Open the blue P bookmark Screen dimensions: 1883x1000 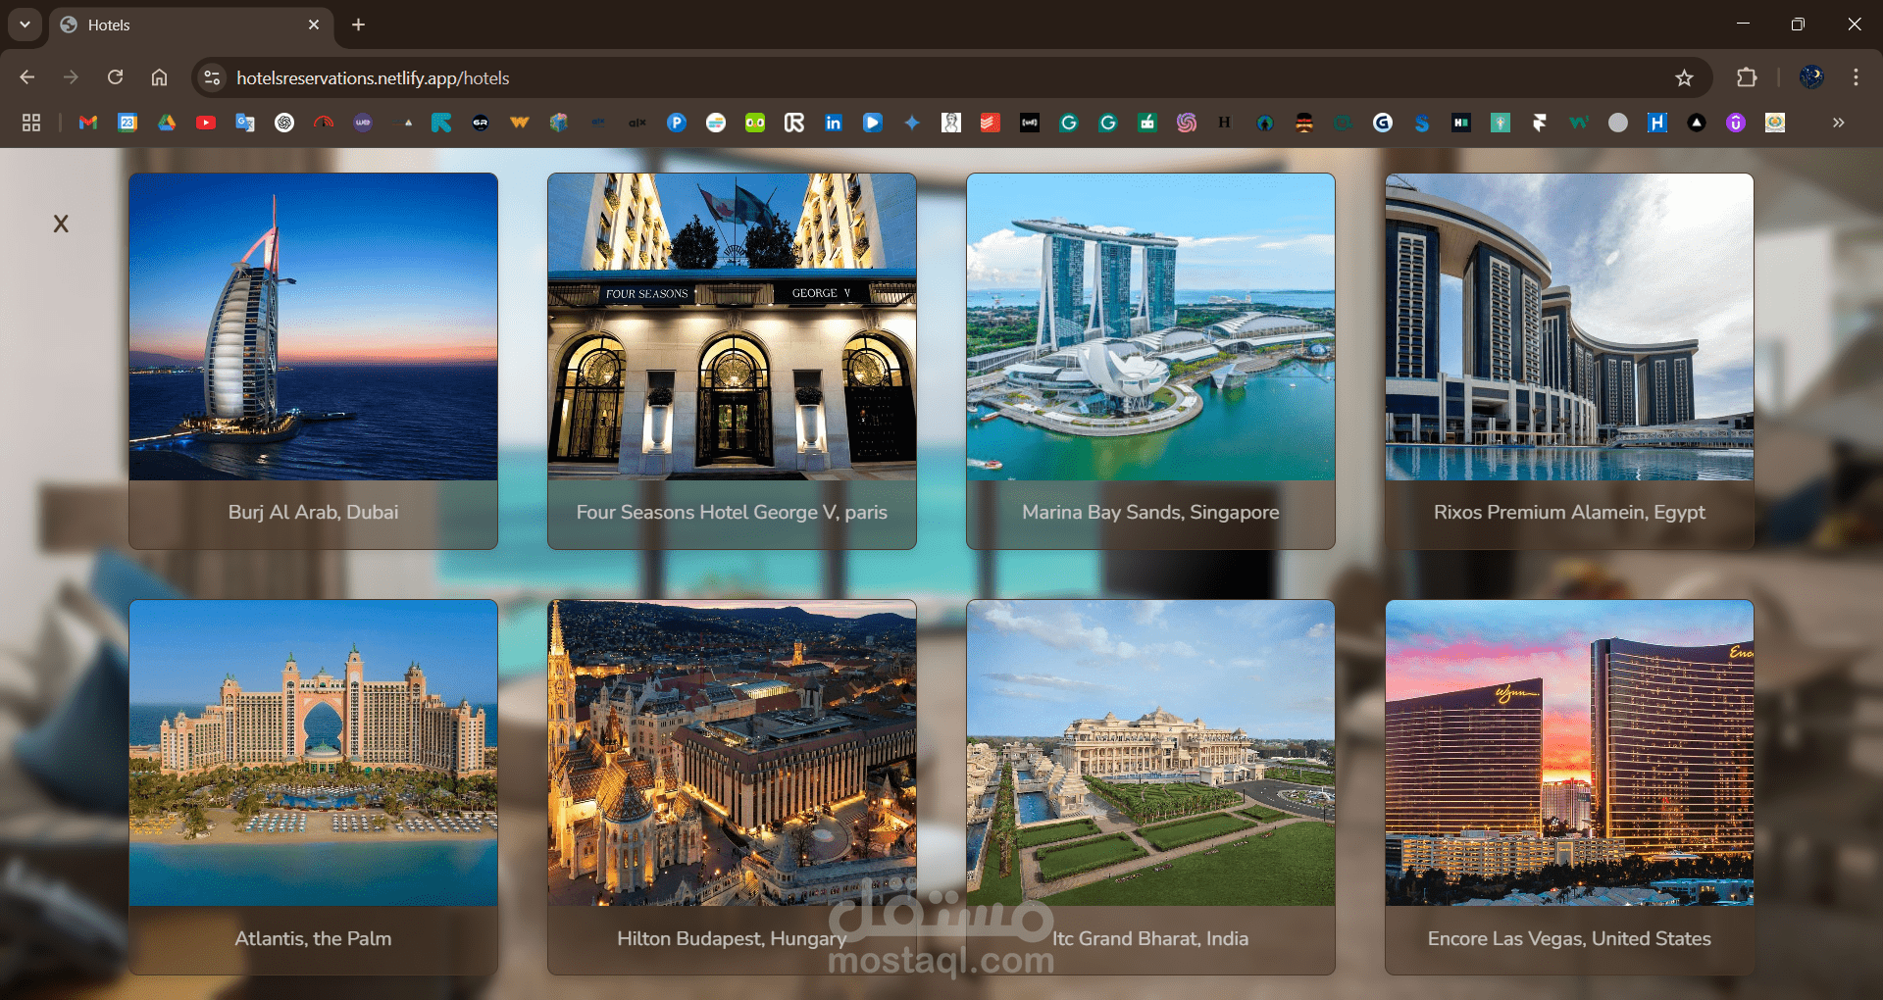click(677, 123)
